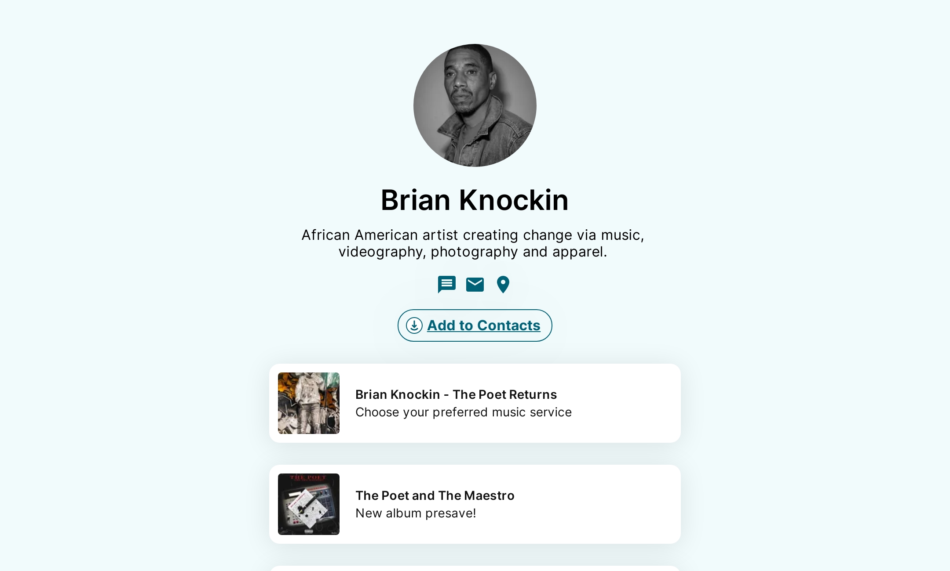Select the 'Choose your preferred music service' card
This screenshot has width=950, height=571.
(x=463, y=412)
